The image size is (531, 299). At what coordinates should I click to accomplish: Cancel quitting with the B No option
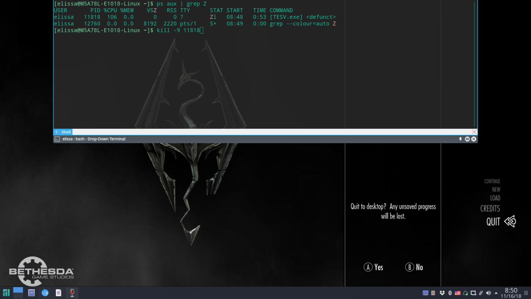point(414,267)
